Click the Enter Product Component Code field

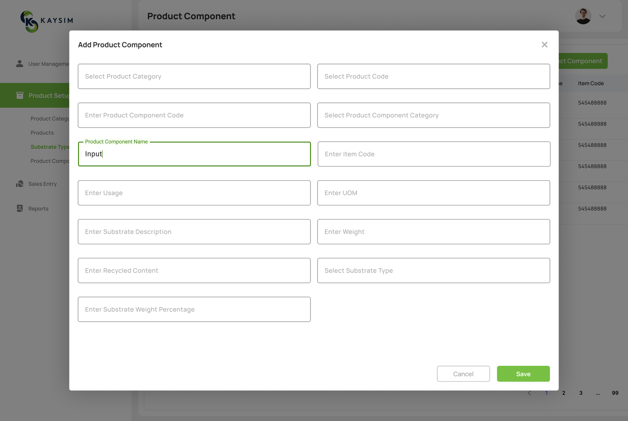194,115
